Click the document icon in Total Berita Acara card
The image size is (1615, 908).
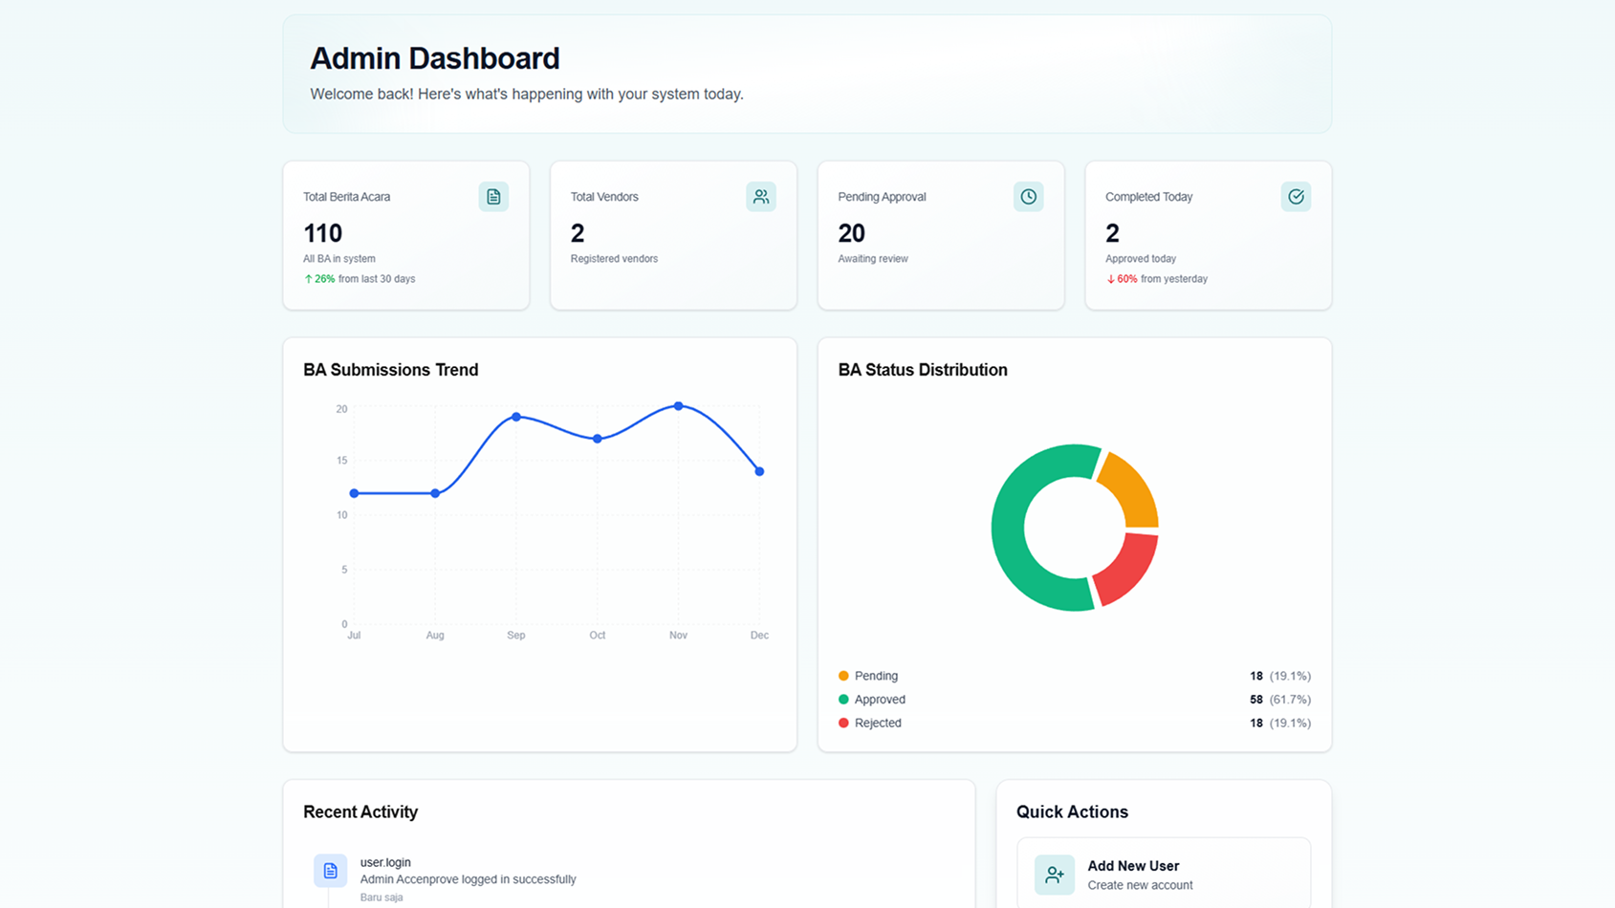493,197
